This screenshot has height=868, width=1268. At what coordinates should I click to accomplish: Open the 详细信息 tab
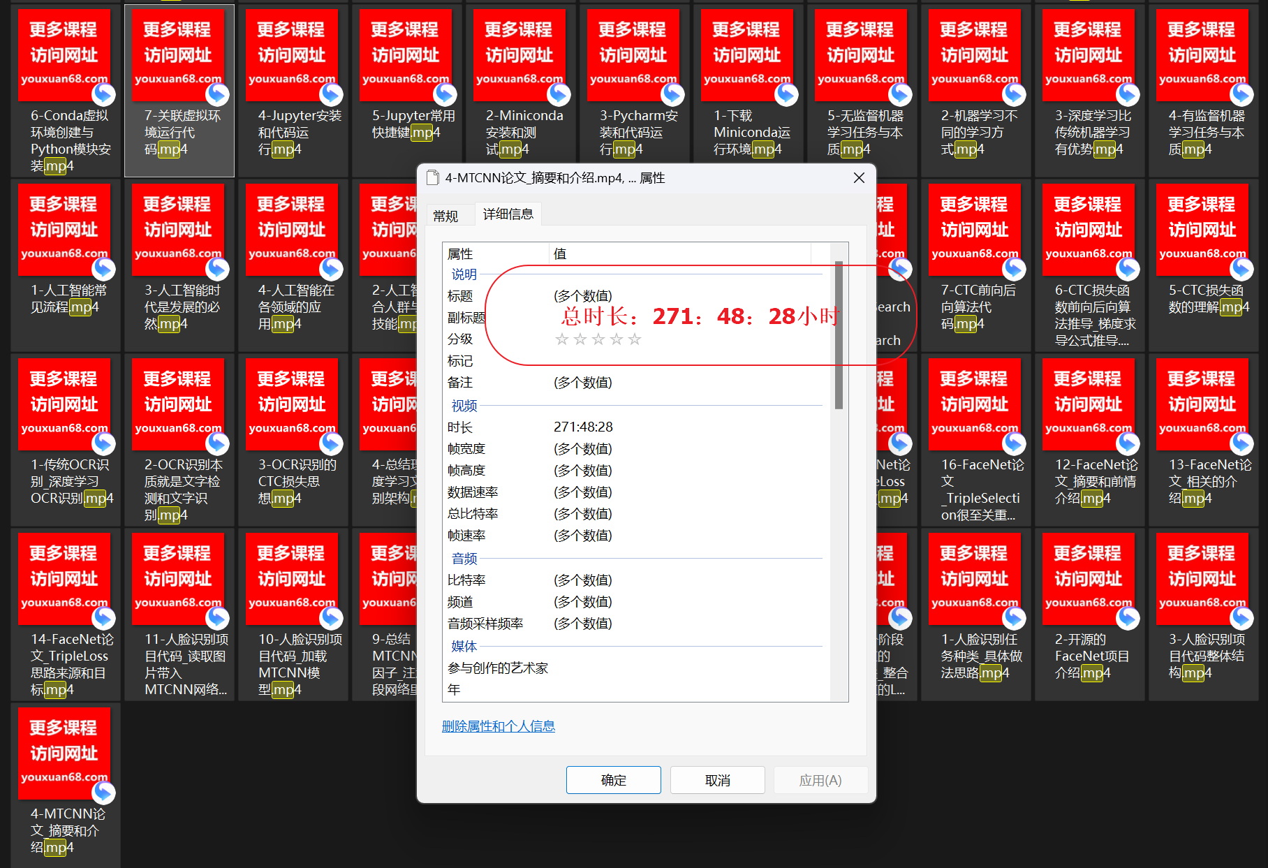click(x=508, y=214)
